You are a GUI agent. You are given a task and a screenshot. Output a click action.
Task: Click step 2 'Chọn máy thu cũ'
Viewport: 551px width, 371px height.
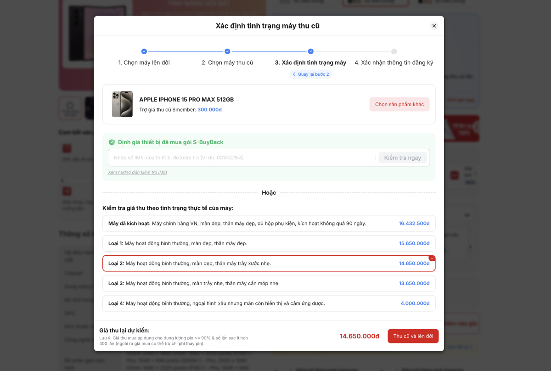[227, 62]
